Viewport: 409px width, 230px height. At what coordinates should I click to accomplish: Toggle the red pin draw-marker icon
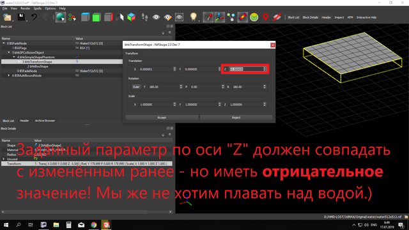coord(208,17)
